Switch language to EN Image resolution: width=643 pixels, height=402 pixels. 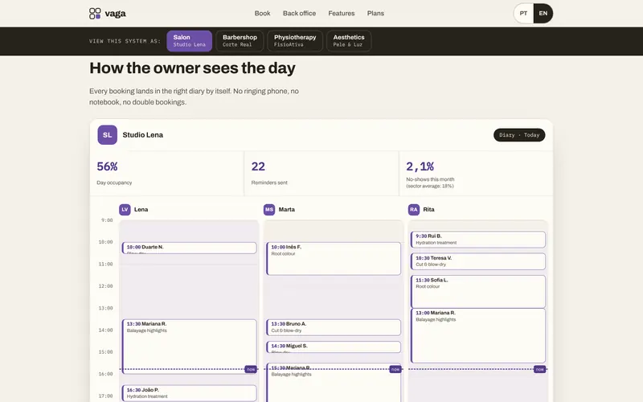point(543,14)
